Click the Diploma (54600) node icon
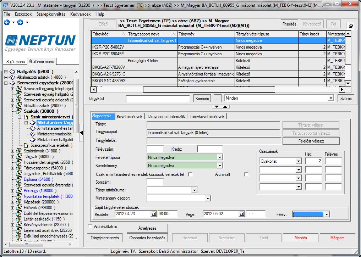This screenshot has height=257, width=361. click(20, 179)
